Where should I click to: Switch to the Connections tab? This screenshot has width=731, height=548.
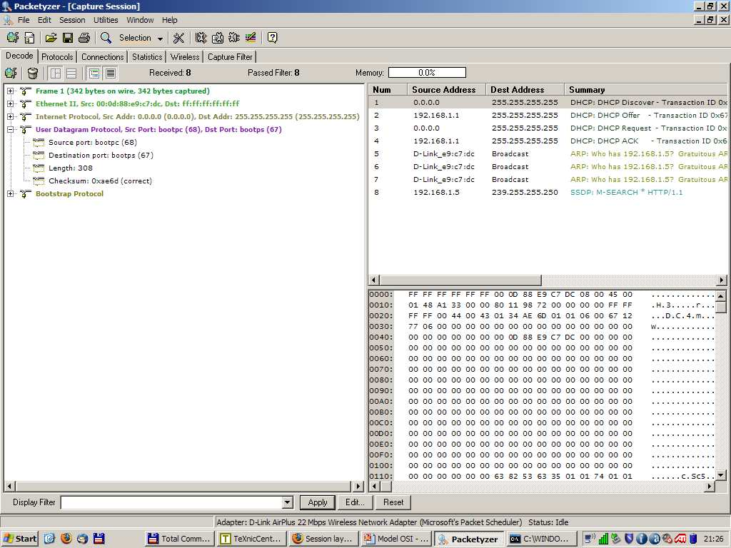click(x=103, y=57)
